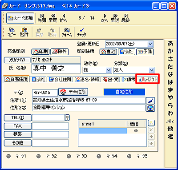Click the 除外 exclude button
This screenshot has width=178, height=170.
click(59, 52)
